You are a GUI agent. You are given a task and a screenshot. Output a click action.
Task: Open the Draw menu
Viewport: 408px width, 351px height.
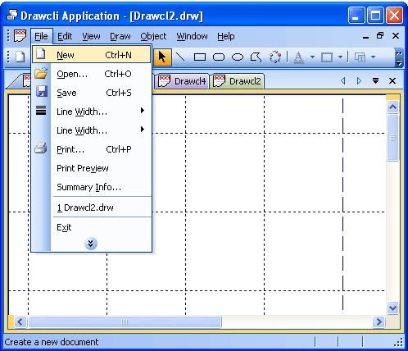point(120,36)
